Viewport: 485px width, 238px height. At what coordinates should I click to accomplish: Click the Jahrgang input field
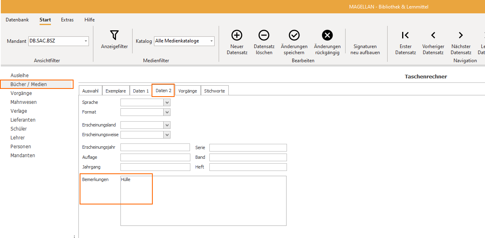[155, 167]
